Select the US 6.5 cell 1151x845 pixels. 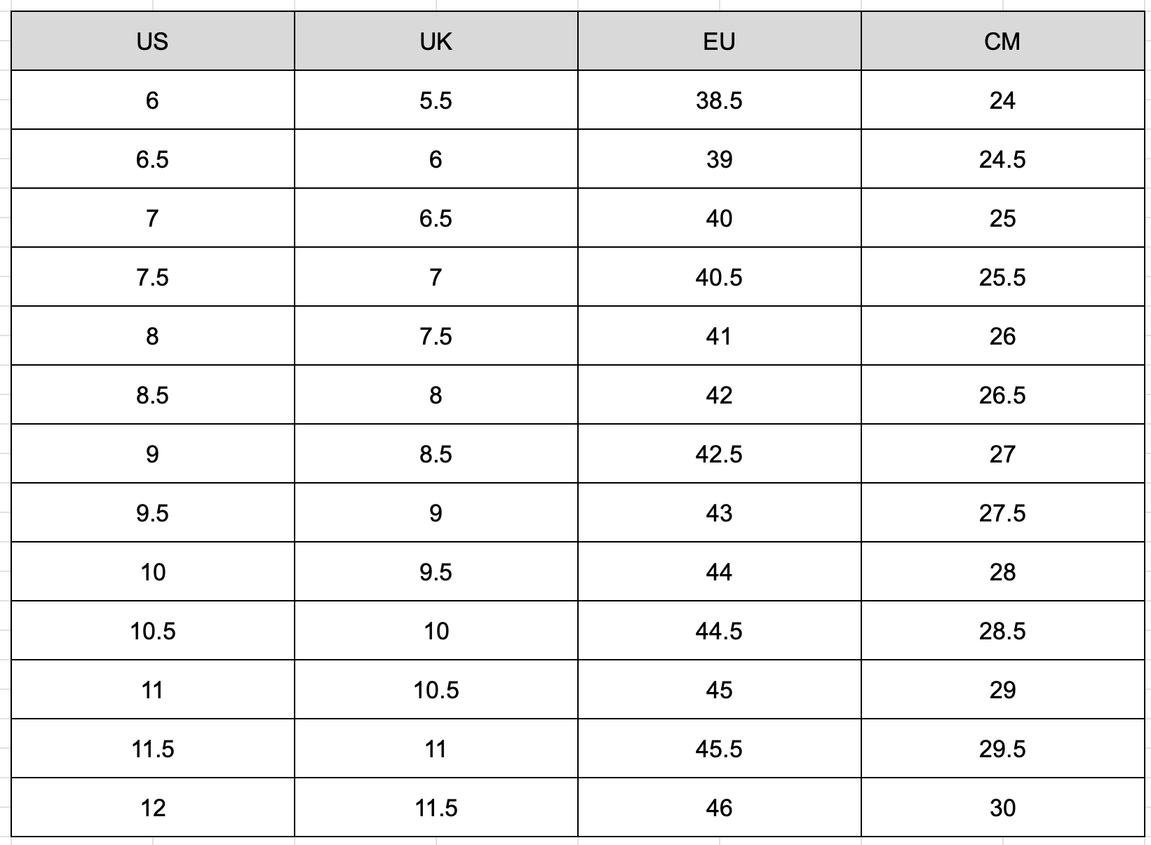pyautogui.click(x=153, y=159)
